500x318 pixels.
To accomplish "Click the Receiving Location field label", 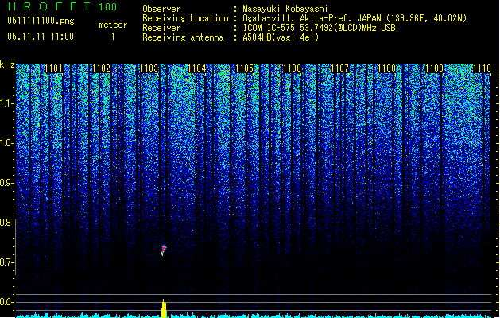I will (185, 18).
